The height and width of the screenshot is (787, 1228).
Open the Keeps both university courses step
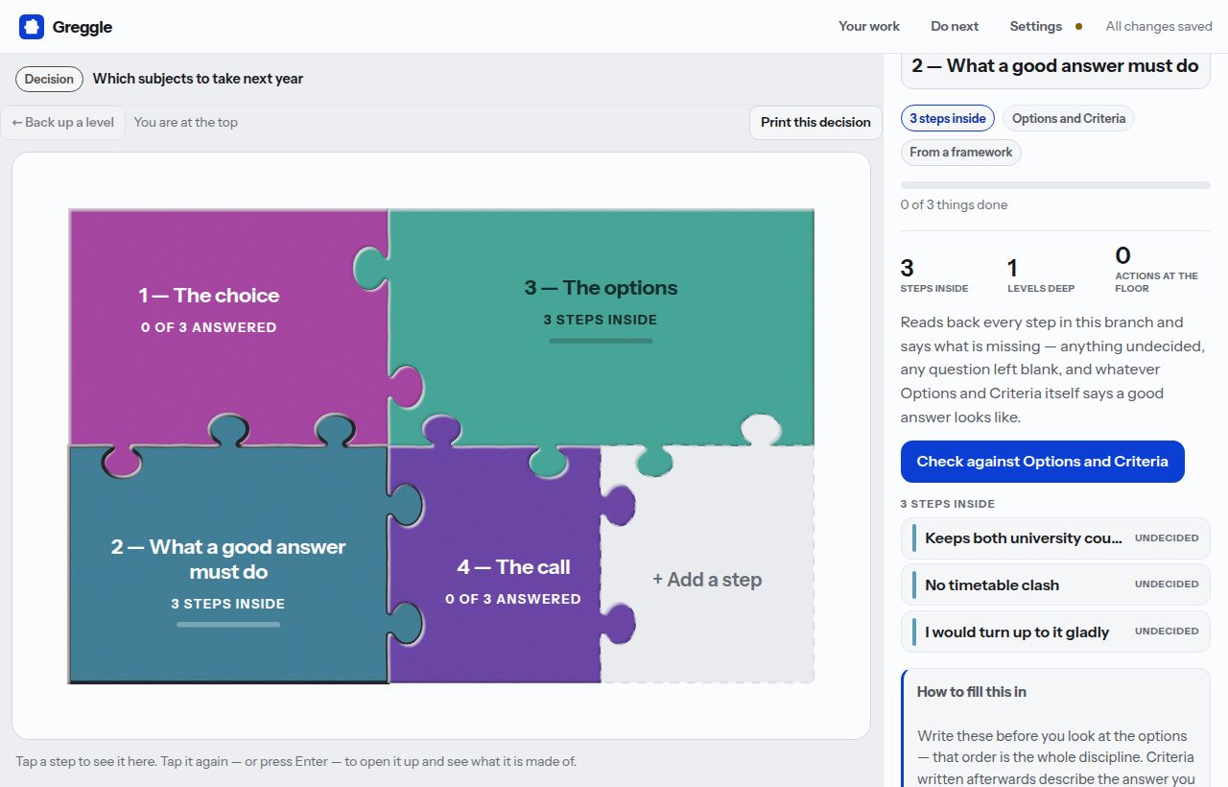pos(1055,538)
